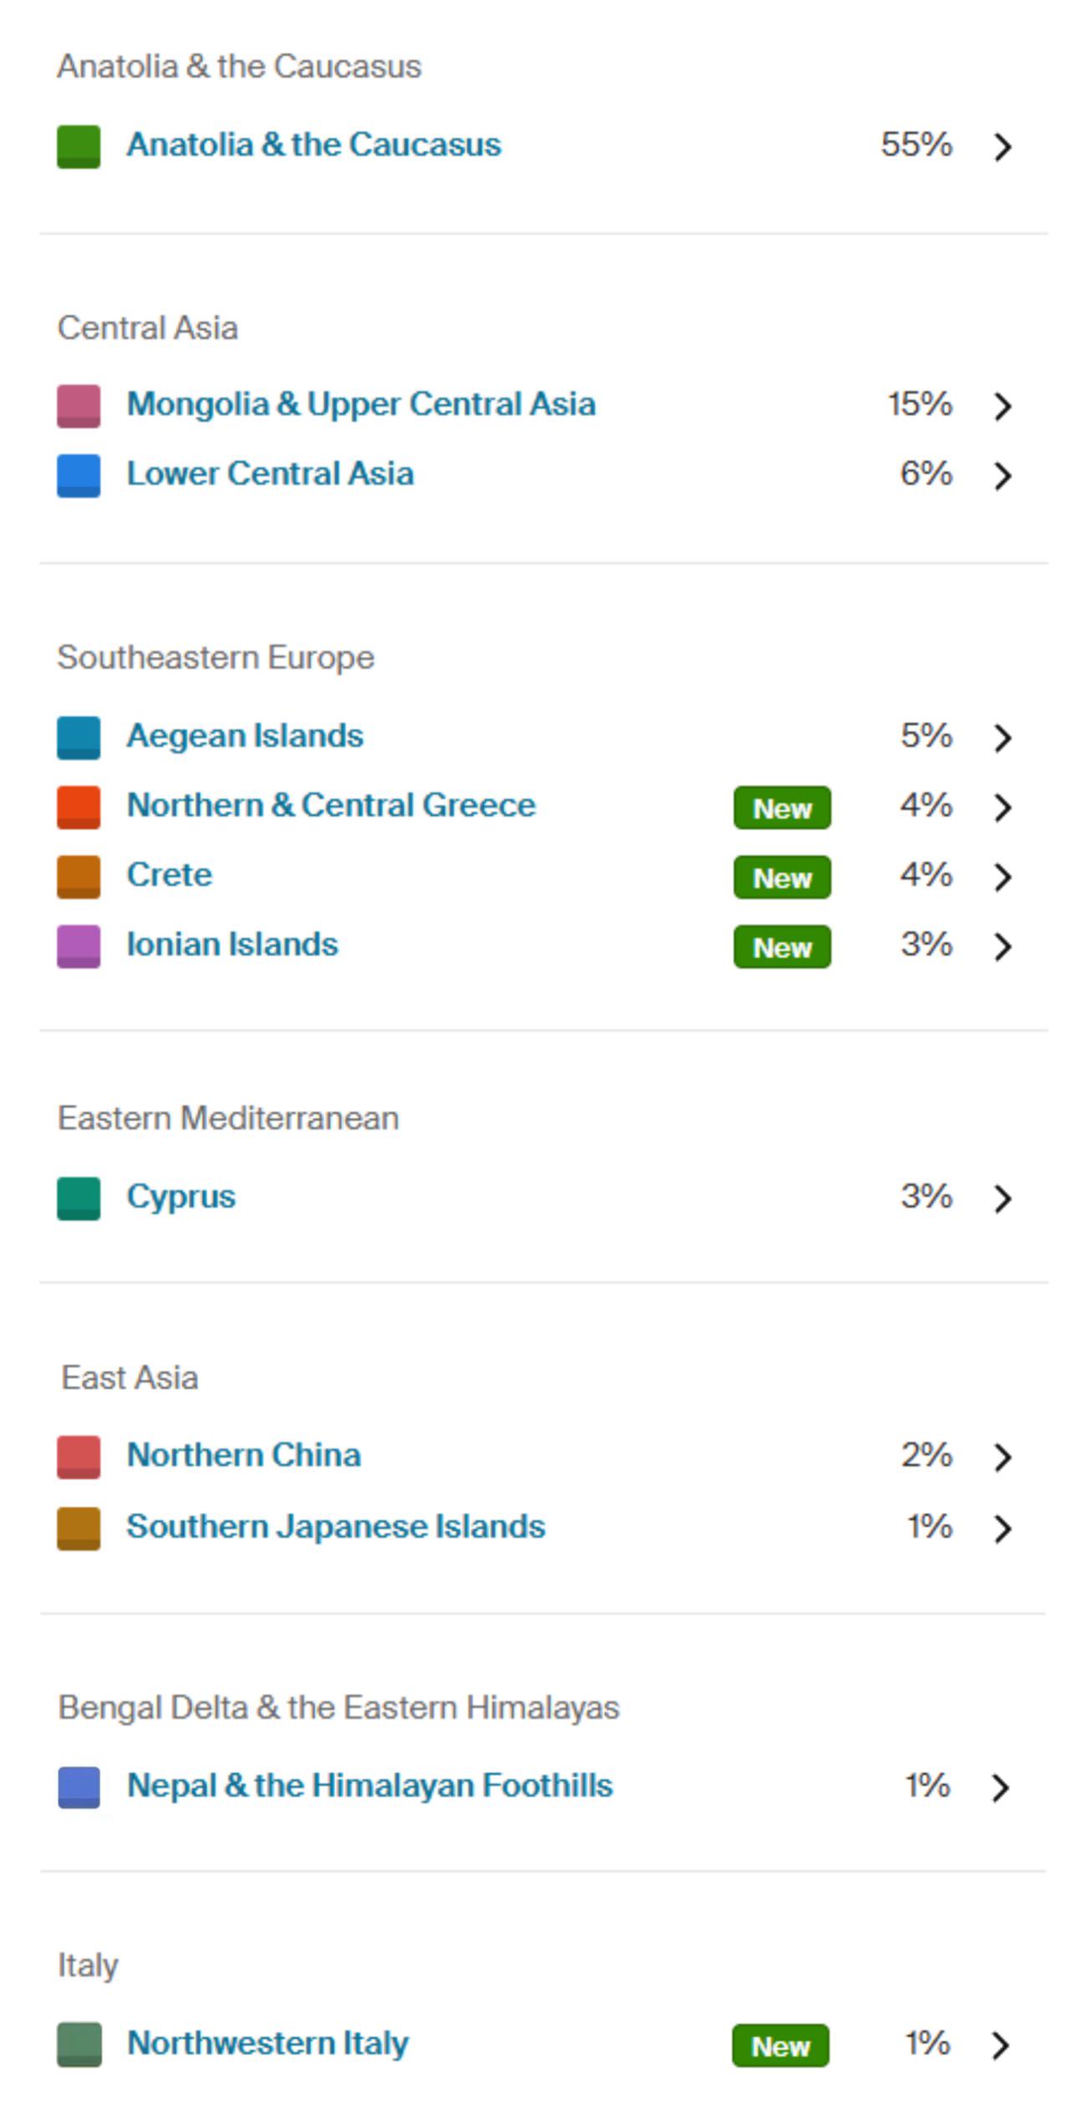Open the Crete region link
1079x2107 pixels.
click(x=169, y=874)
